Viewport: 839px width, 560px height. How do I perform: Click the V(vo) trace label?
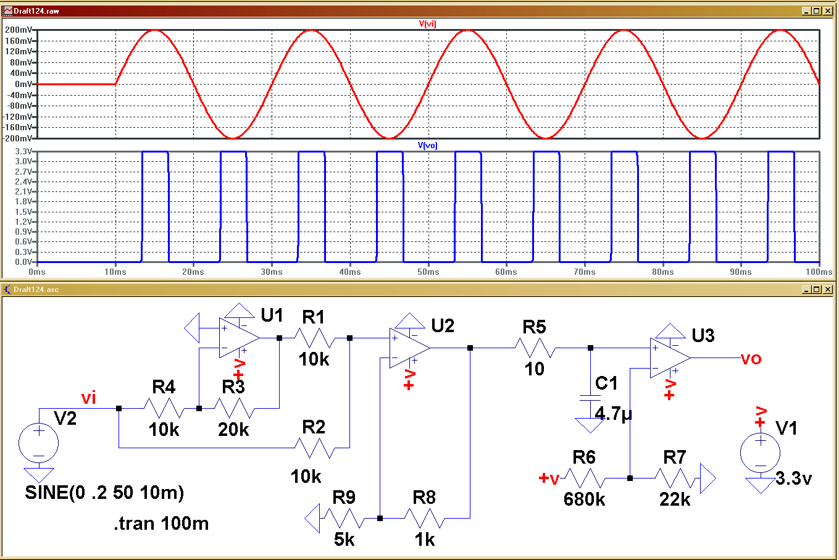(427, 146)
